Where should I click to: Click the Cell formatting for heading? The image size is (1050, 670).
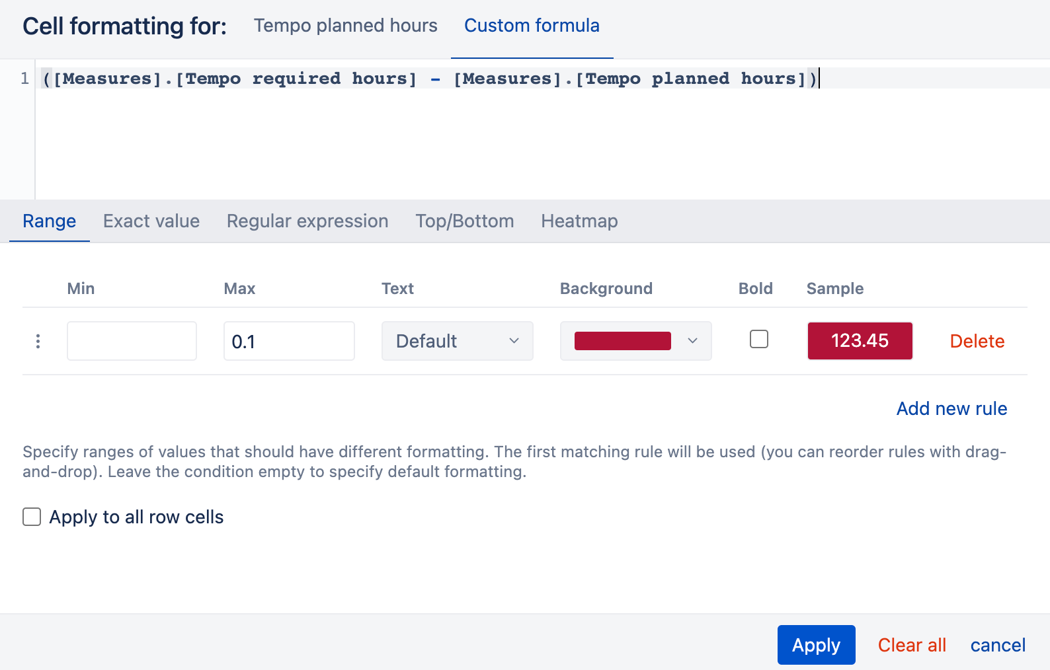click(x=124, y=26)
